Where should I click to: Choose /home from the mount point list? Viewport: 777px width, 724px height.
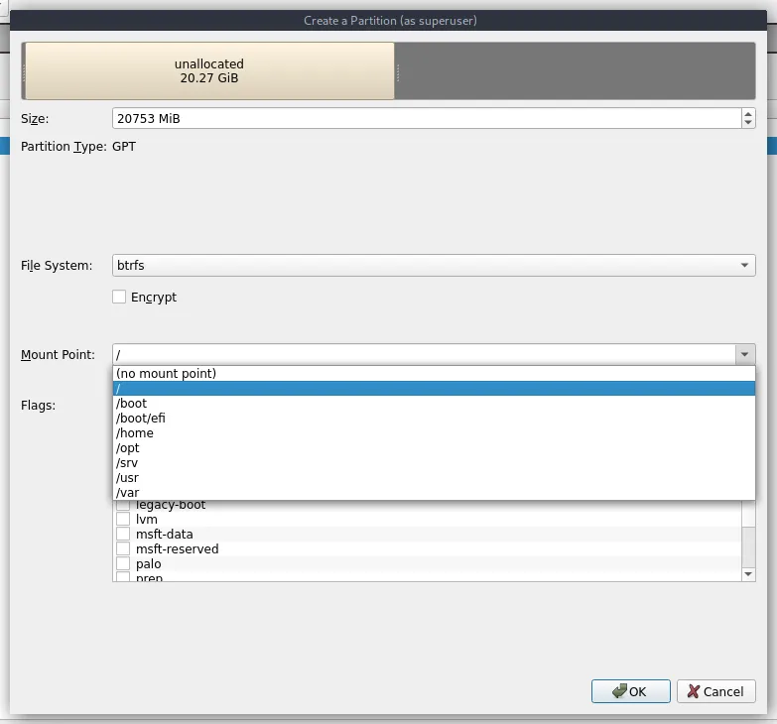pos(434,432)
